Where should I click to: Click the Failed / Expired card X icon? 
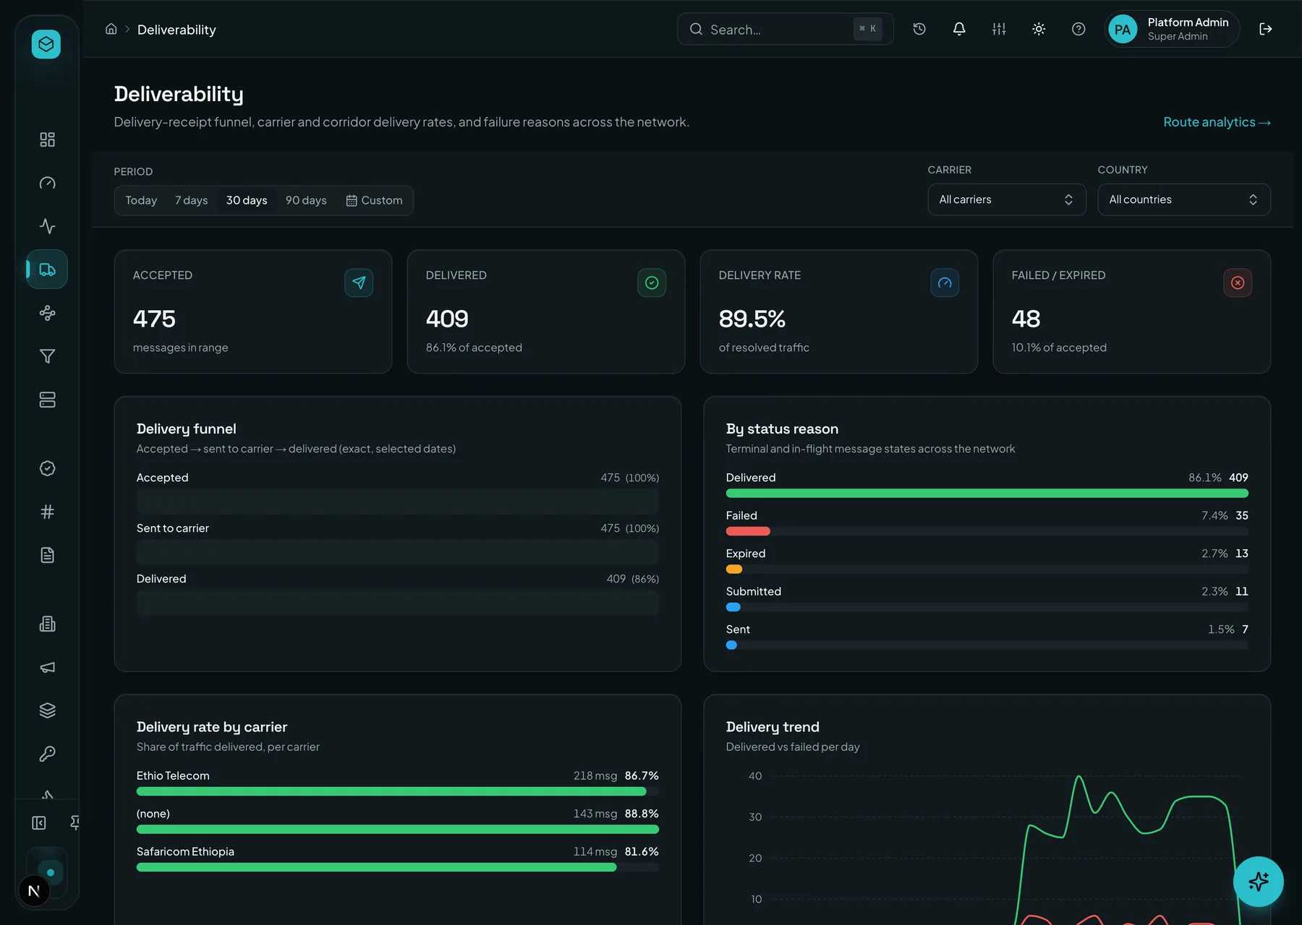tap(1238, 283)
